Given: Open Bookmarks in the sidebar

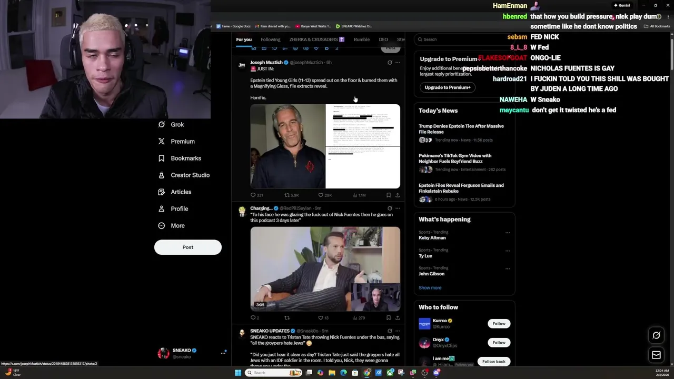Looking at the screenshot, I should click(x=180, y=158).
